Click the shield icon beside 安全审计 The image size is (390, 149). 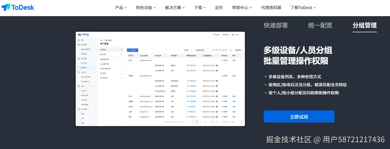click(79, 72)
